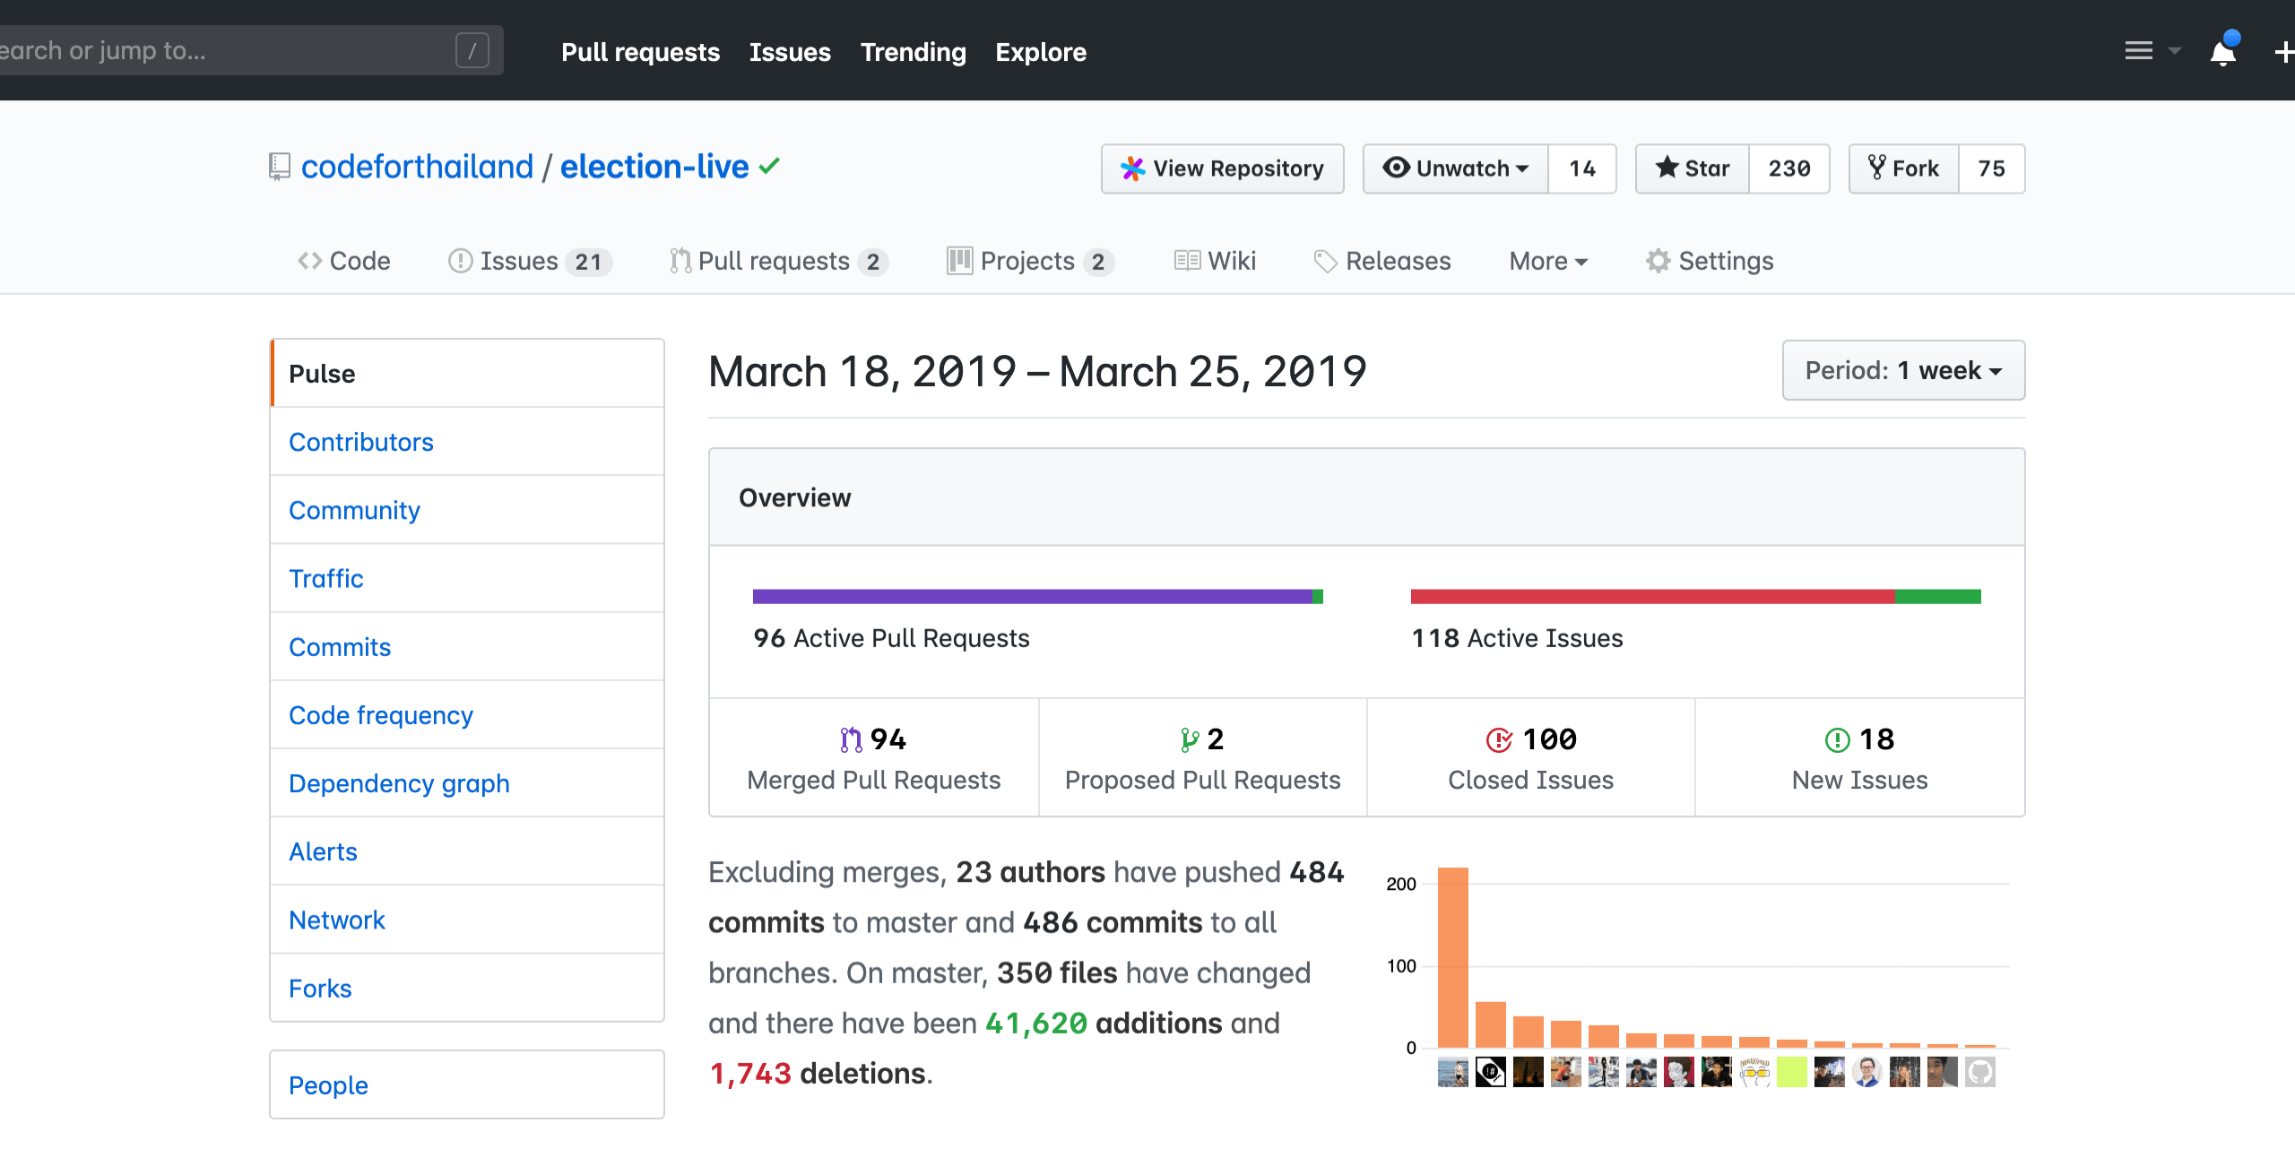
Task: Expand the hamburger menu in header
Action: click(2139, 51)
